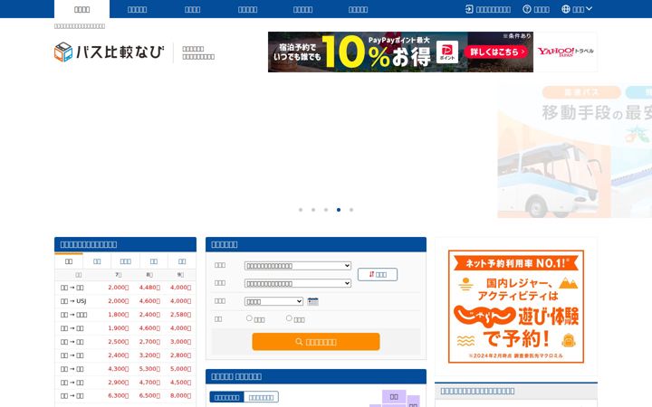Image resolution: width=652 pixels, height=407 pixels.
Task: Click the 1,800 price cell
Action: (118, 315)
